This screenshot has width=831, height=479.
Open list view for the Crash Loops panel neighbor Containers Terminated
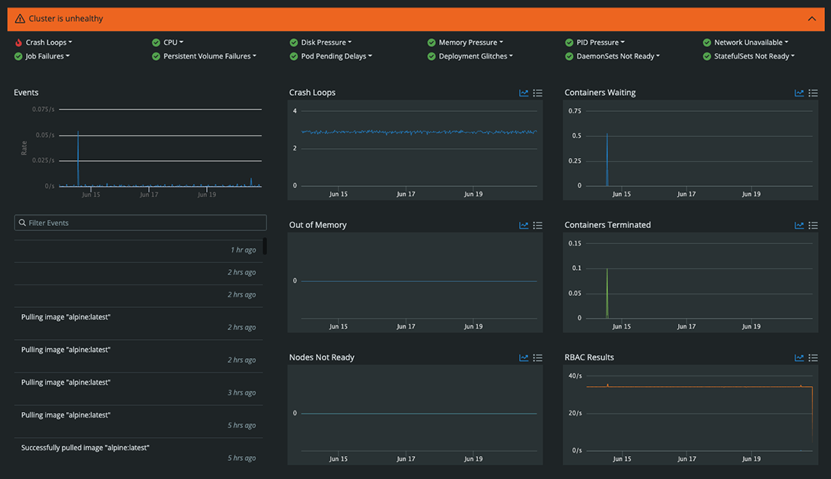click(x=813, y=225)
